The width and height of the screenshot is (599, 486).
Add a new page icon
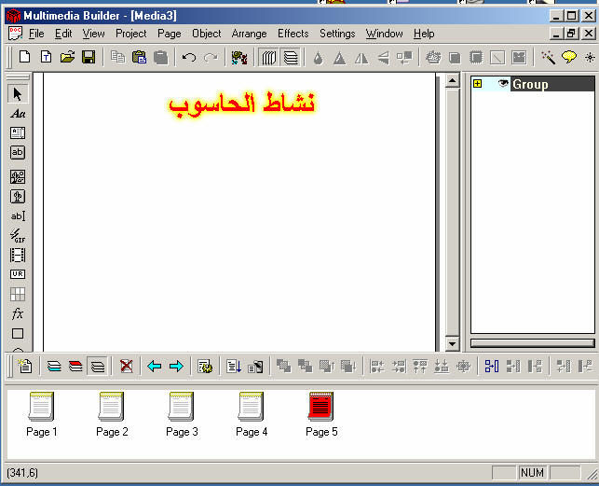pos(25,367)
